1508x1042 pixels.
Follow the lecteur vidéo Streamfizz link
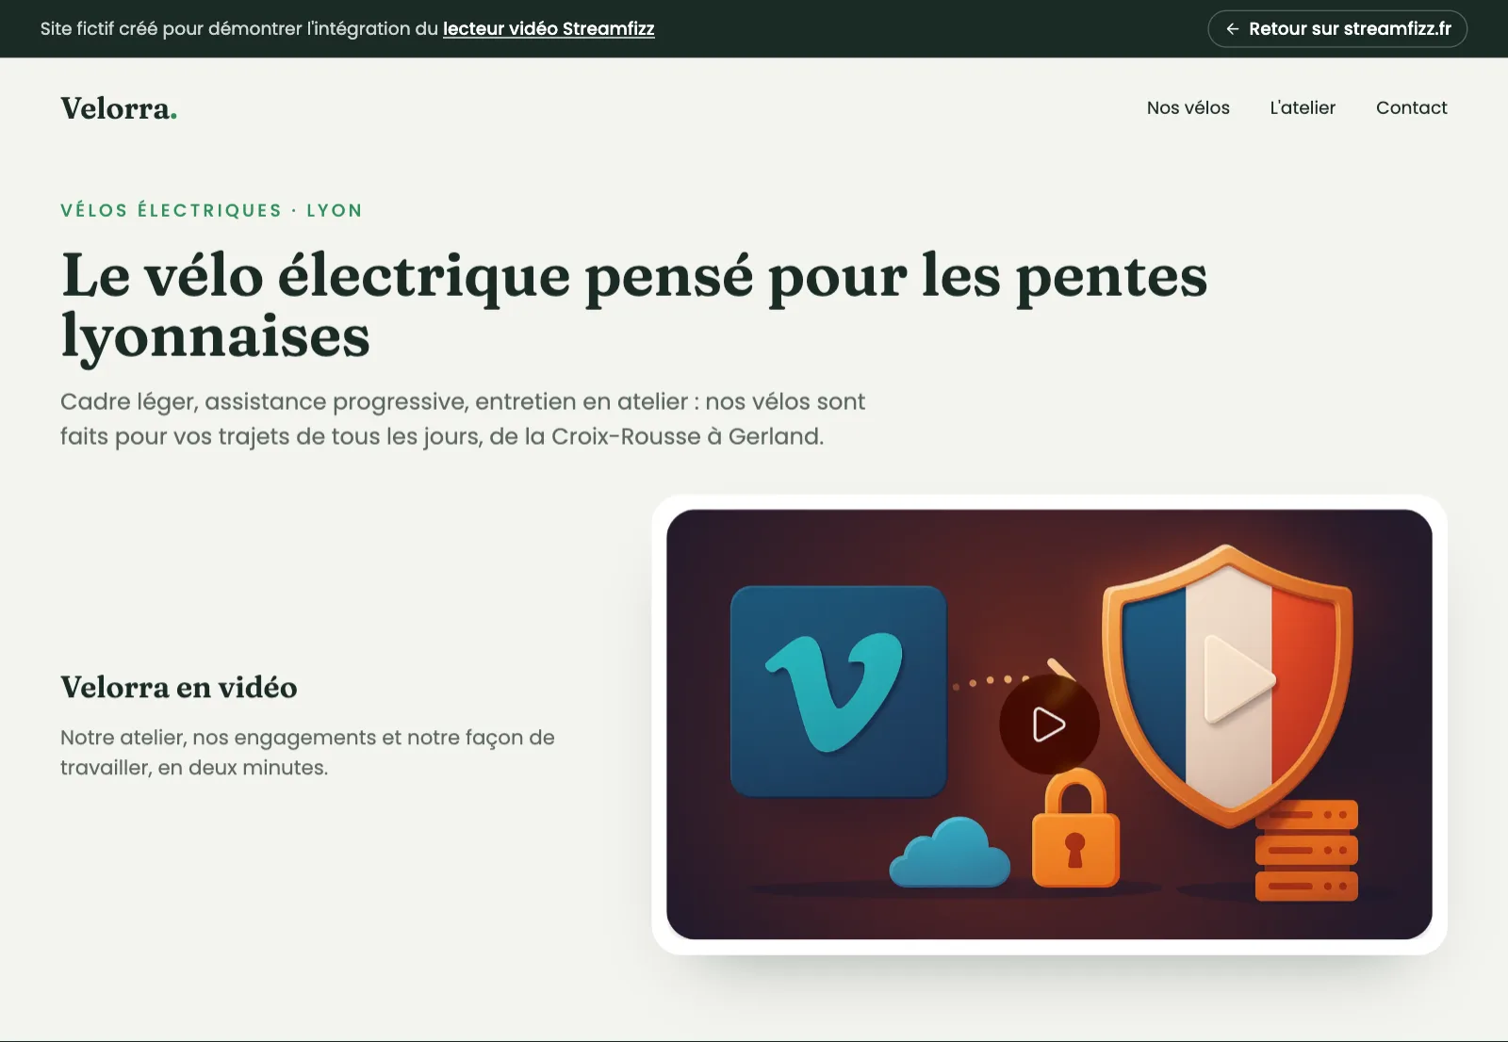click(x=549, y=28)
